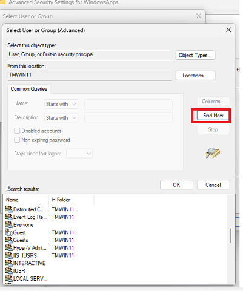Enable the Disabled accounts checkbox
This screenshot has height=291, width=243.
17,131
